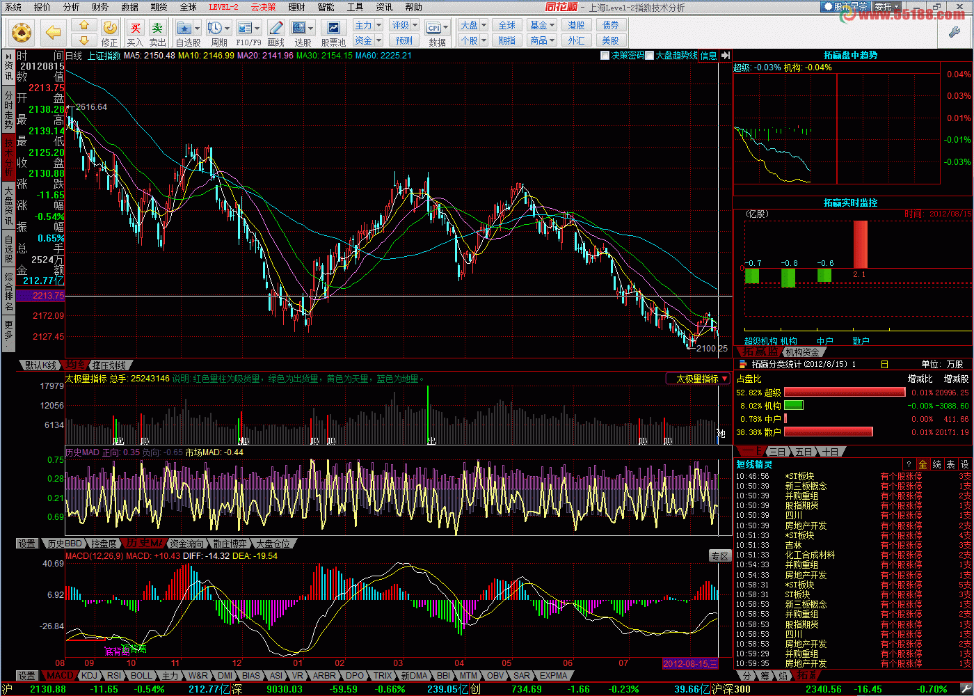Viewport: 974px width, 696px height.
Task: Click the 专区 button in MACD panel
Action: coord(719,555)
